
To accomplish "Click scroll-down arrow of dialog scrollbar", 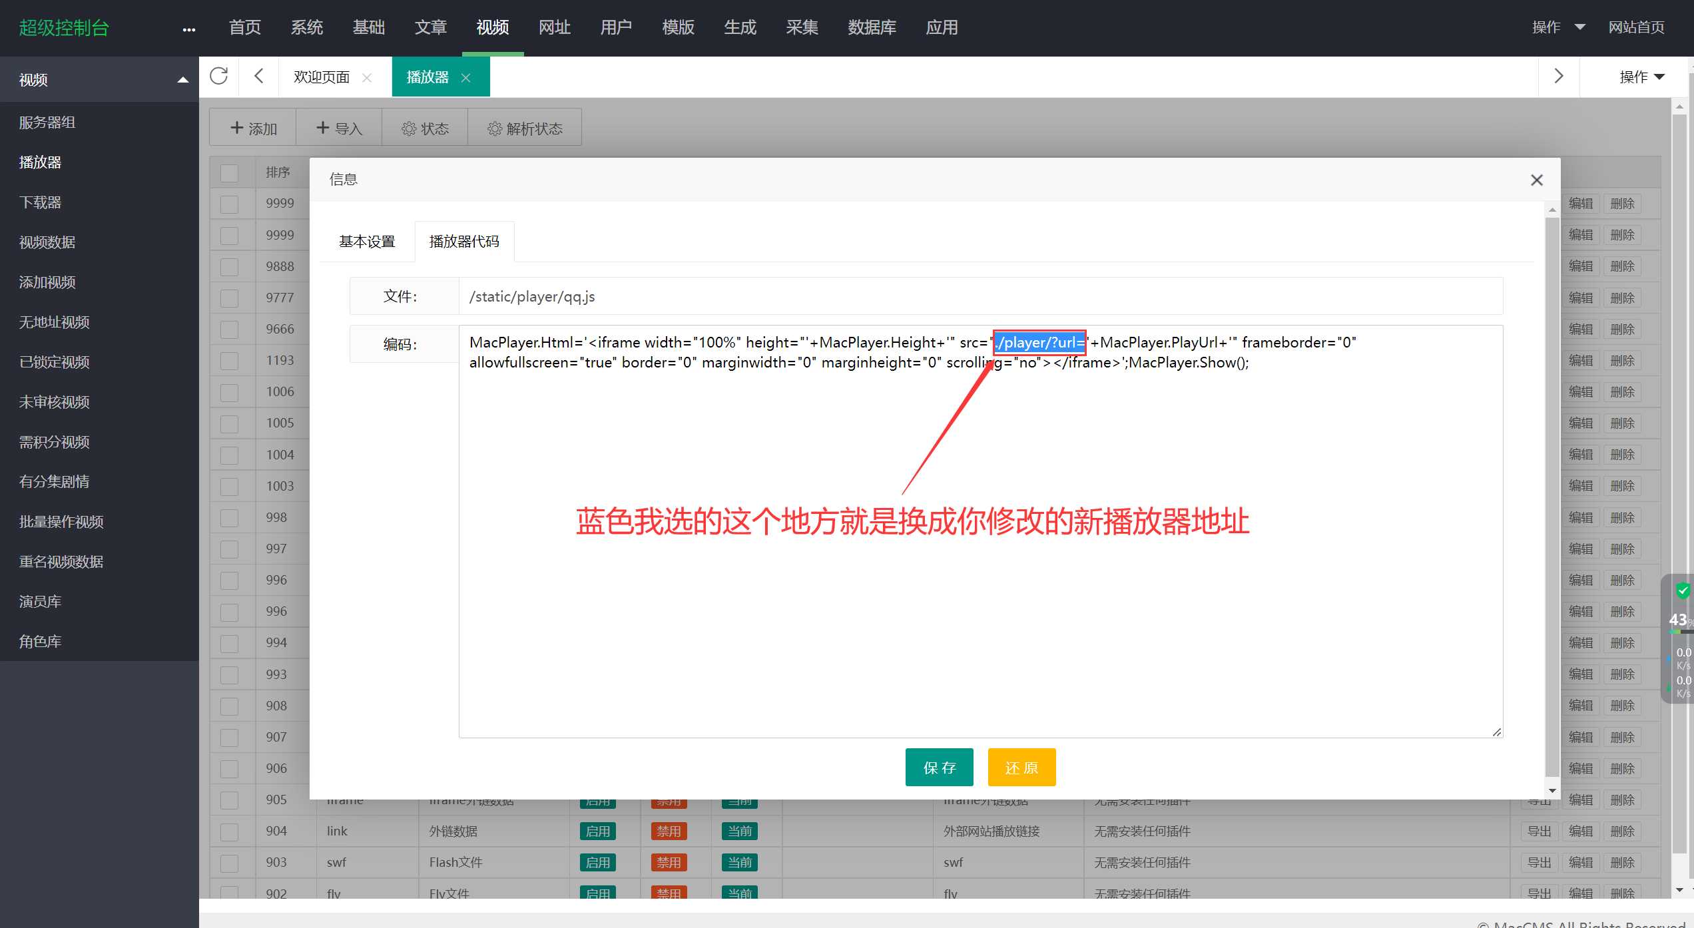I will pyautogui.click(x=1552, y=790).
